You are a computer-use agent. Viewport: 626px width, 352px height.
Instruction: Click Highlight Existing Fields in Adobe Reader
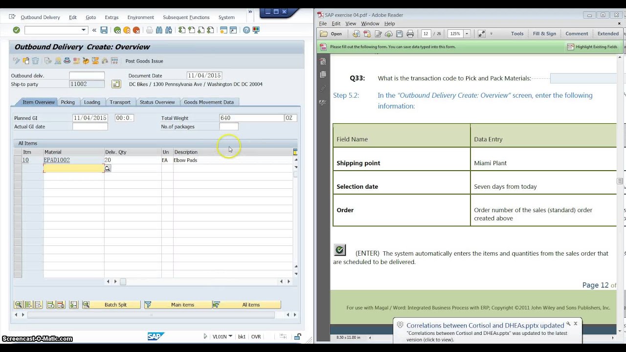click(592, 47)
